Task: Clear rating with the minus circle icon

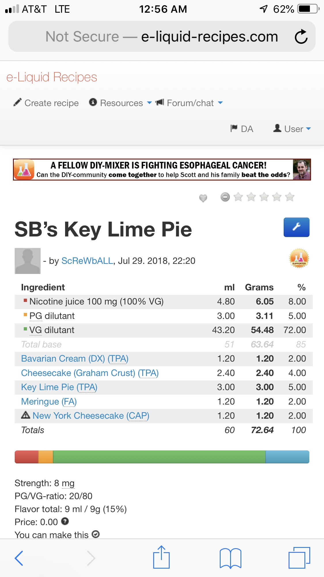Action: coord(225,197)
